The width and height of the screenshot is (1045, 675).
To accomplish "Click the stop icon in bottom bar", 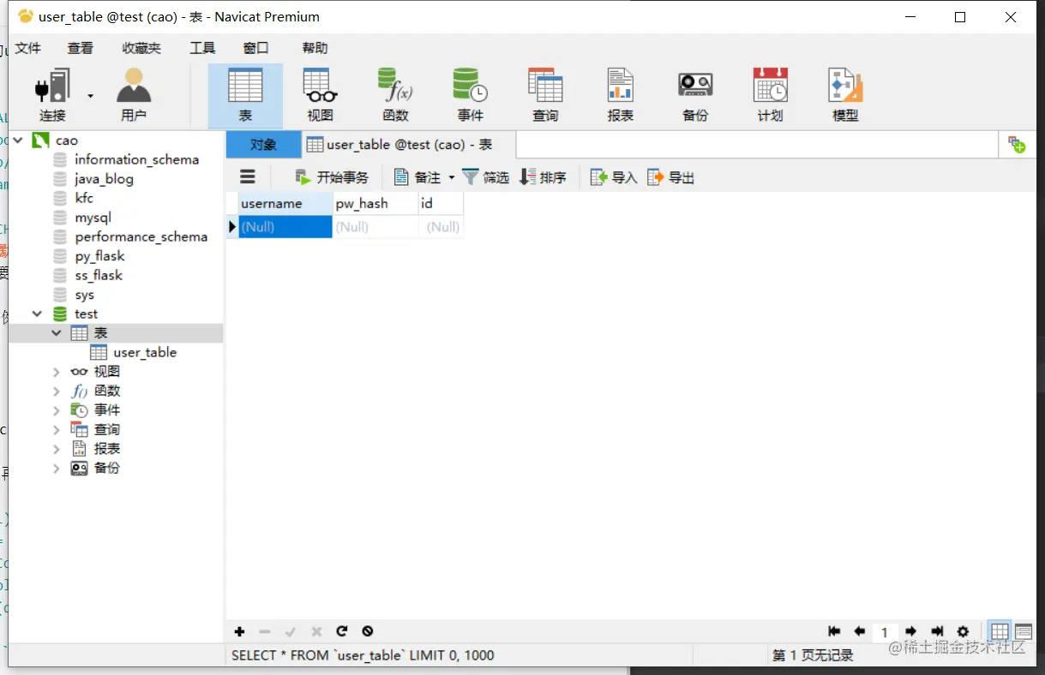I will pos(368,631).
